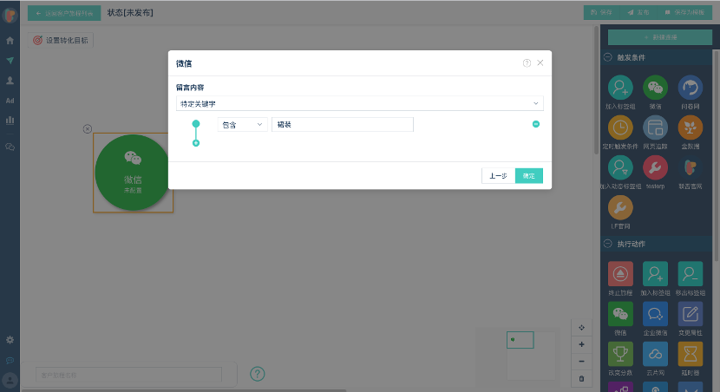Add a new condition with the plus node
Screen dimensions: 720x392
pyautogui.click(x=196, y=143)
